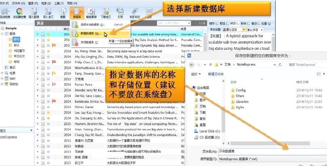Open the 导入全文 import full text tool

[x=48, y=13]
